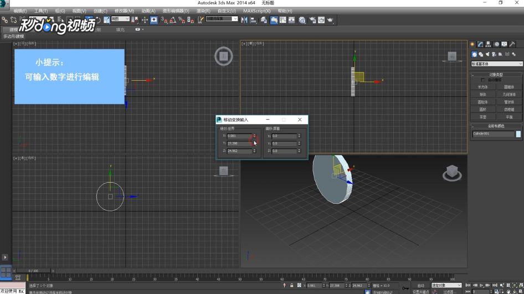524x294 pixels.
Task: Toggle the selection lock icon
Action: 292,285
